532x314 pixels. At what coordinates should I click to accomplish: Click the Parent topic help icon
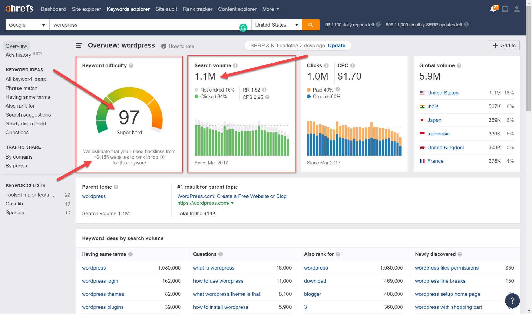click(x=116, y=187)
